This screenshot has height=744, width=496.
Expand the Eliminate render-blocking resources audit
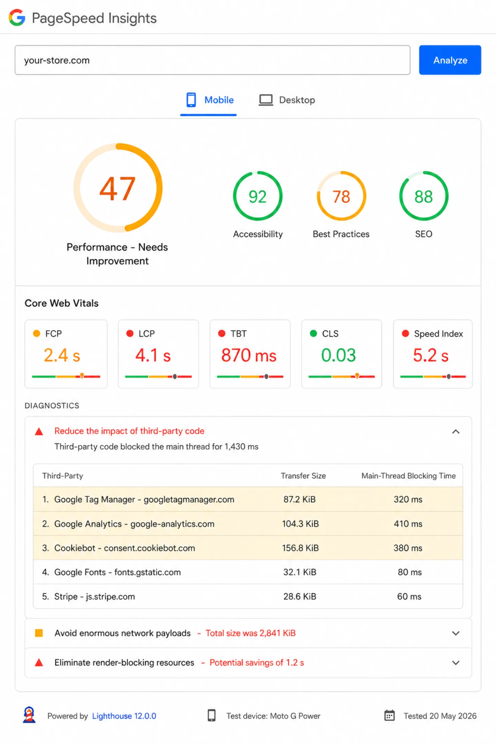click(456, 663)
